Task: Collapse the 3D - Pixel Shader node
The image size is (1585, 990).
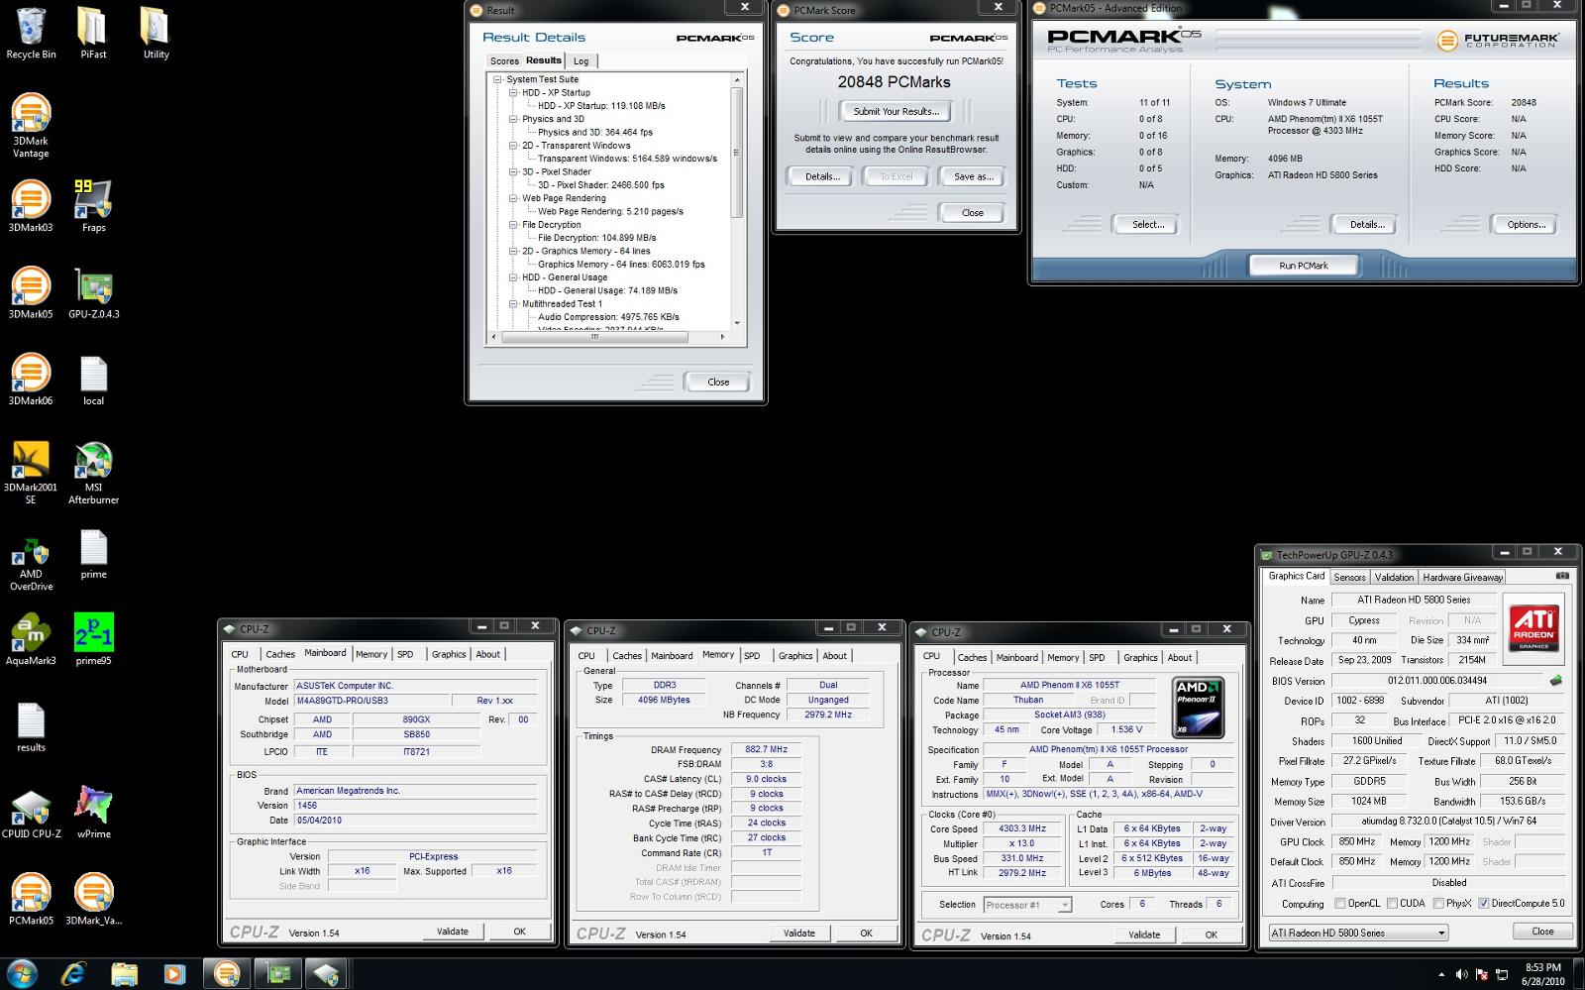Action: click(x=514, y=171)
